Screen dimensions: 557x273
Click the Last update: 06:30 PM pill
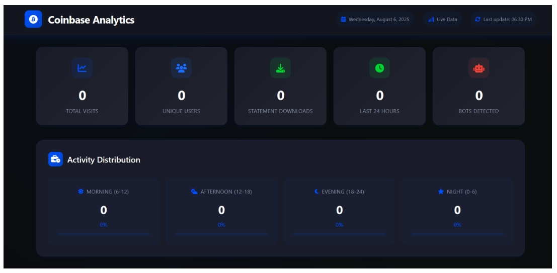coord(504,20)
